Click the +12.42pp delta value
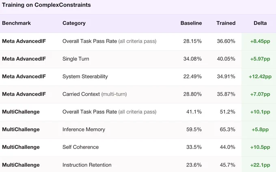This screenshot has height=172, width=276. pyautogui.click(x=260, y=76)
